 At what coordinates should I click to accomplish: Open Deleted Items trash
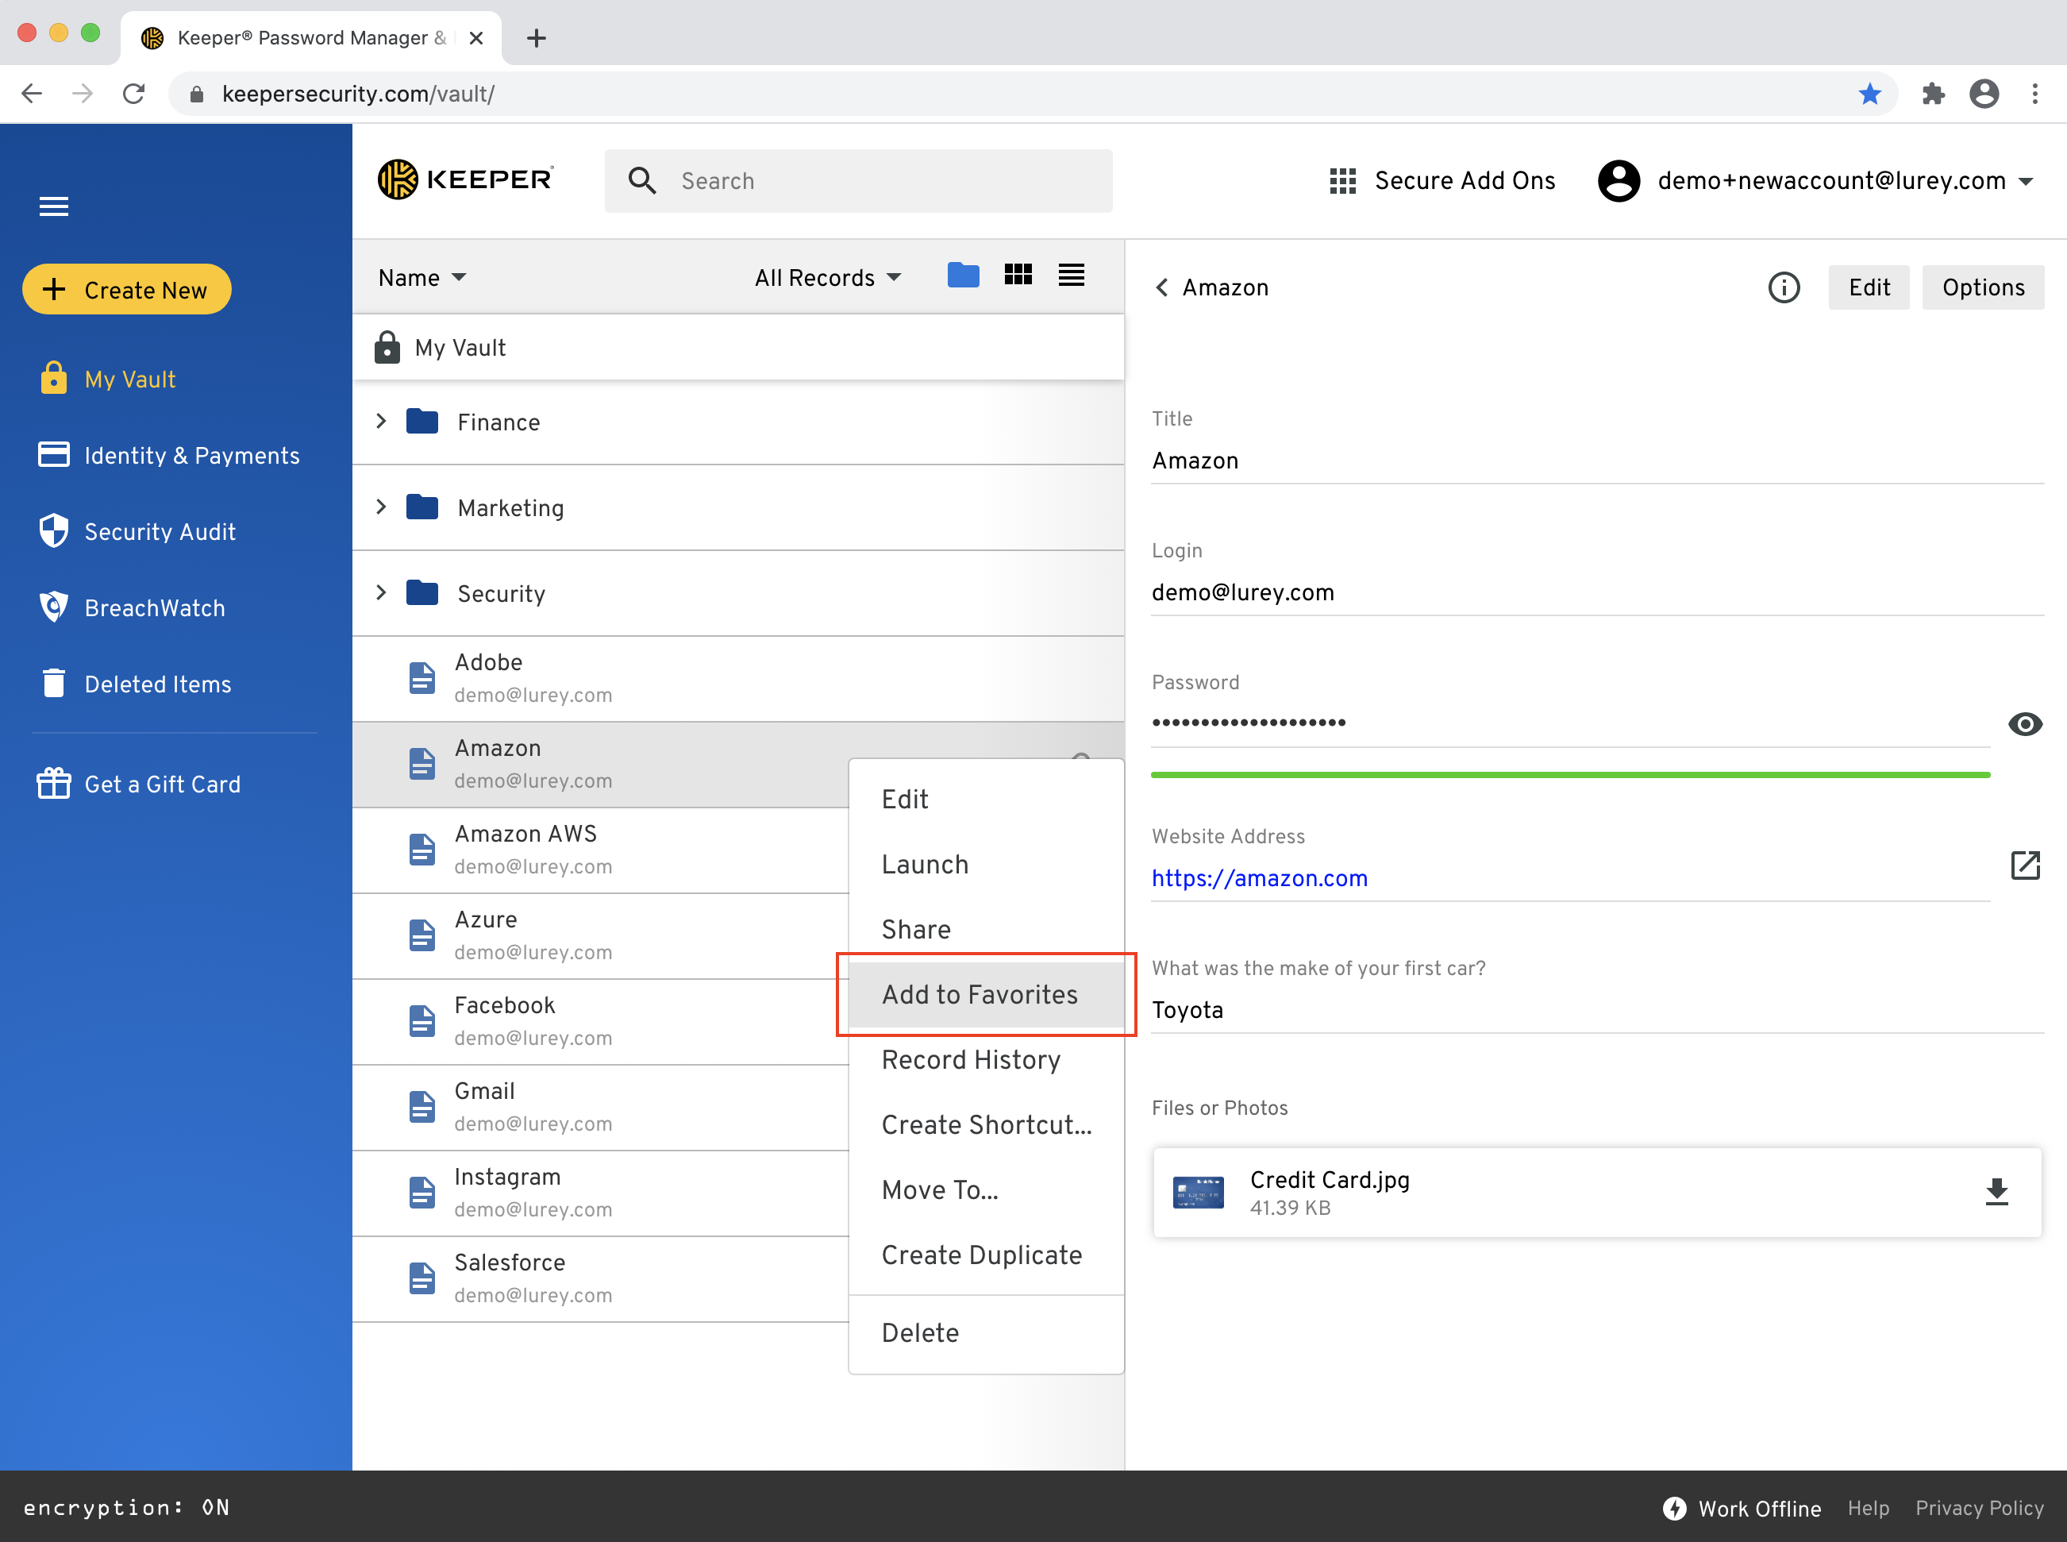134,684
